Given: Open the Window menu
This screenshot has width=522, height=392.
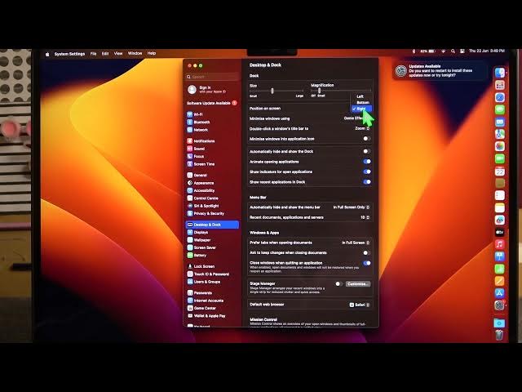Looking at the screenshot, I should 135,53.
